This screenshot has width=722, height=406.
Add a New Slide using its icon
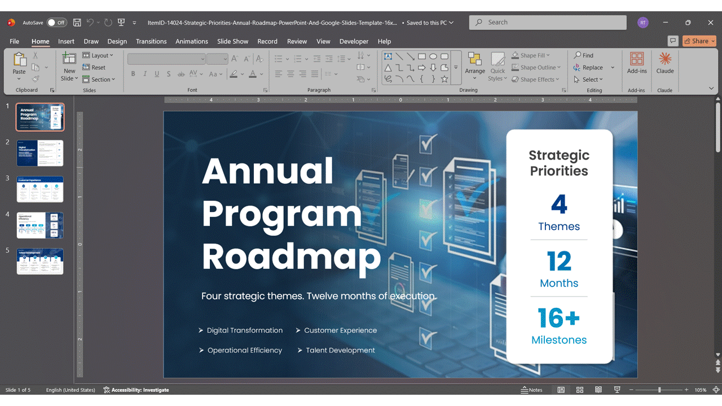click(69, 58)
